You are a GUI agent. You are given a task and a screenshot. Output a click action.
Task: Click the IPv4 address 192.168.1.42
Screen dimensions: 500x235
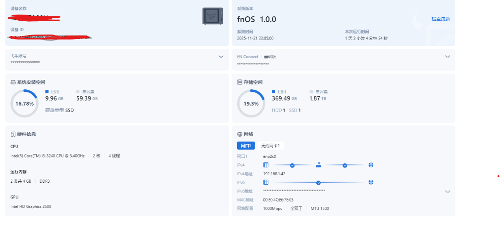pos(274,174)
